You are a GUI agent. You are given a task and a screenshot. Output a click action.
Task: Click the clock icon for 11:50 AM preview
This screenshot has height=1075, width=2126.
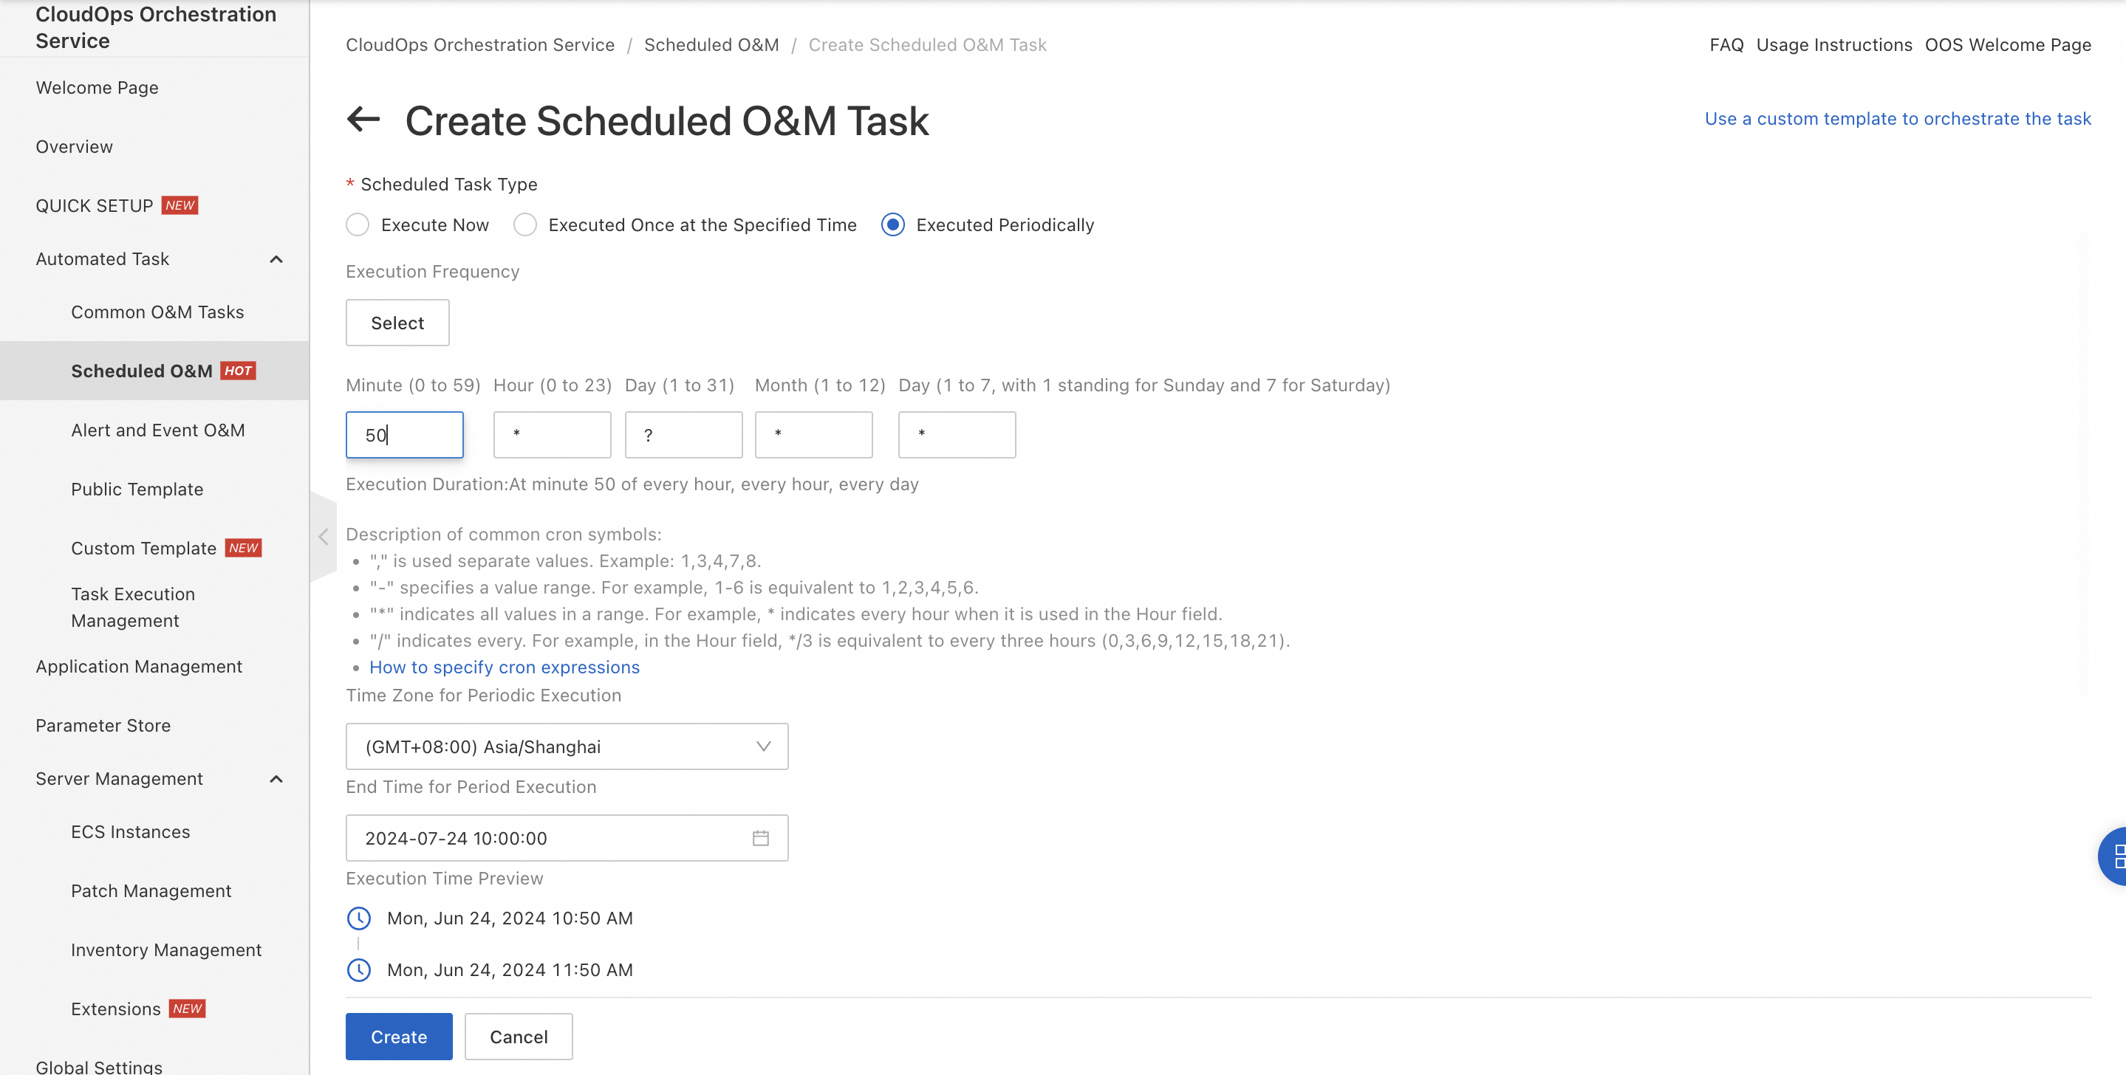tap(358, 969)
